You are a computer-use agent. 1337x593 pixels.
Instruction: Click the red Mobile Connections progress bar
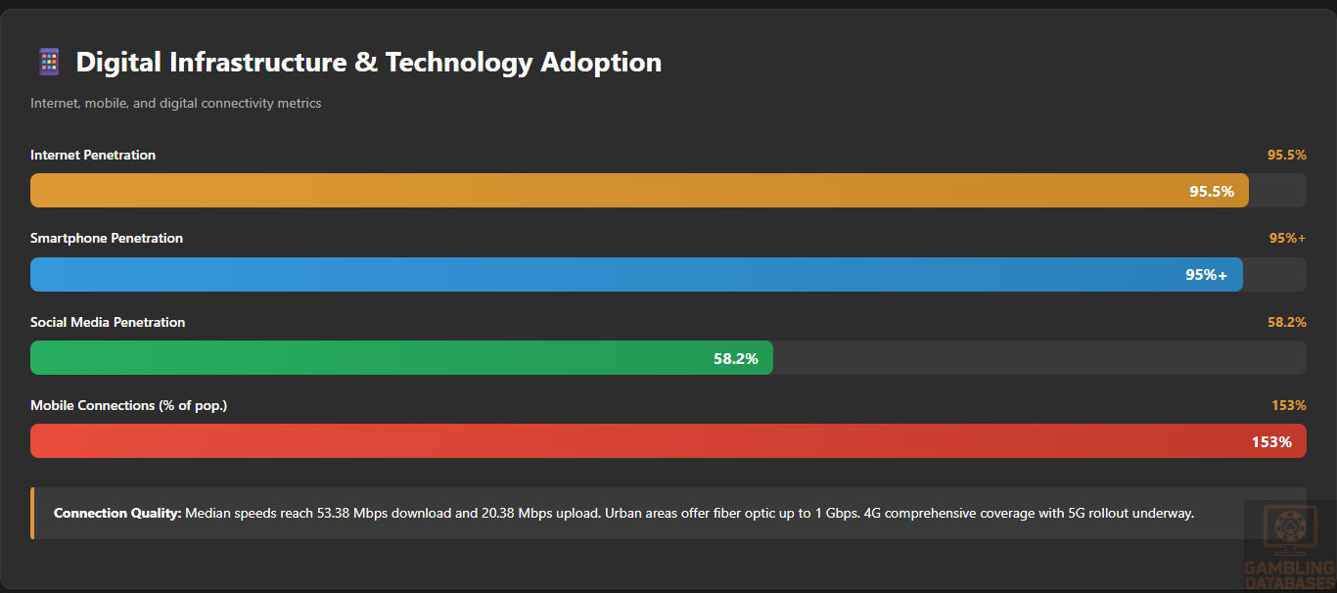tap(636, 441)
